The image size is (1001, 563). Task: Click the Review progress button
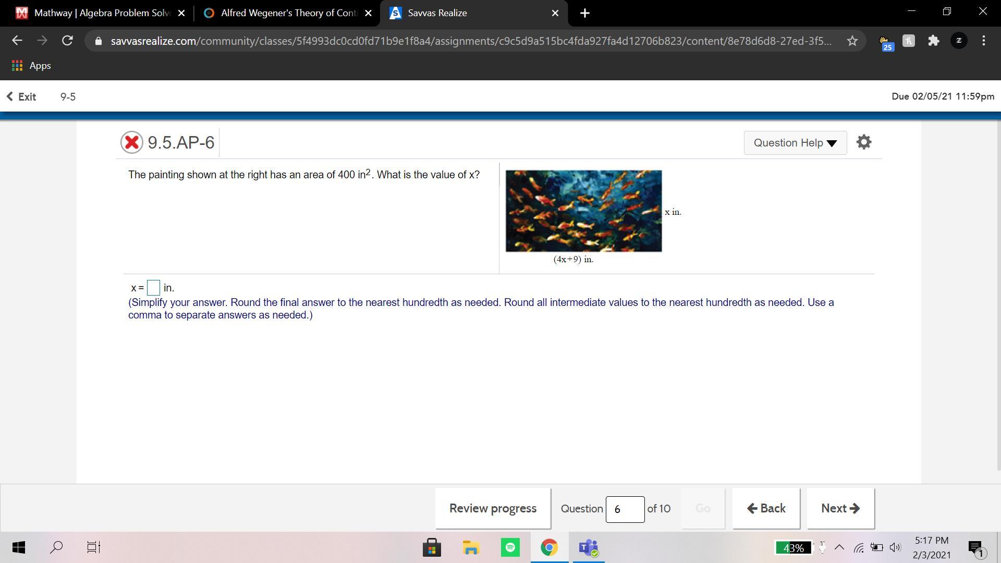(x=493, y=508)
